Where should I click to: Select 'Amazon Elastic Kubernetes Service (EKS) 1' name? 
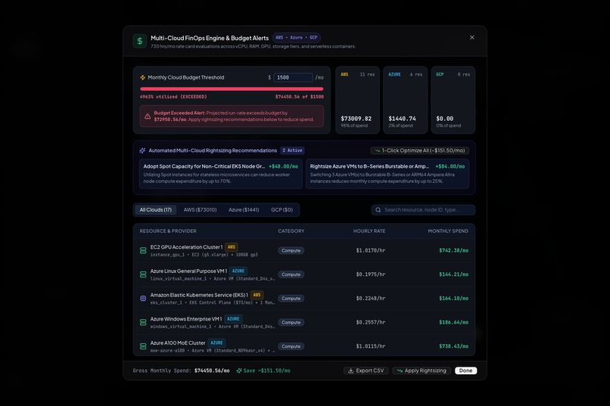[x=199, y=296]
